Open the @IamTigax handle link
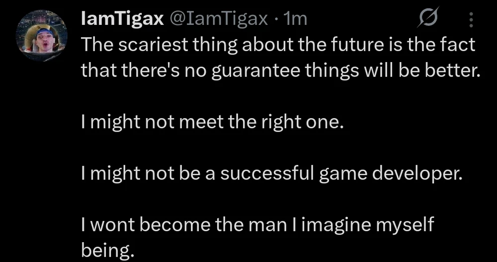The height and width of the screenshot is (262, 497). click(x=219, y=19)
